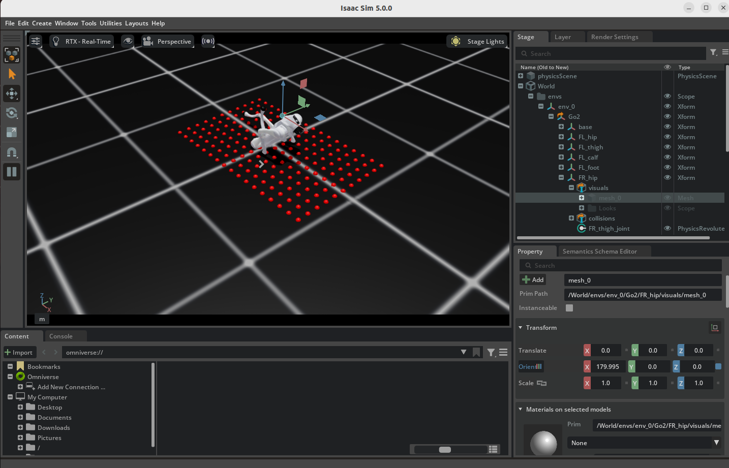Toggle visibility eye for FL_hip
729x468 pixels.
coord(667,137)
